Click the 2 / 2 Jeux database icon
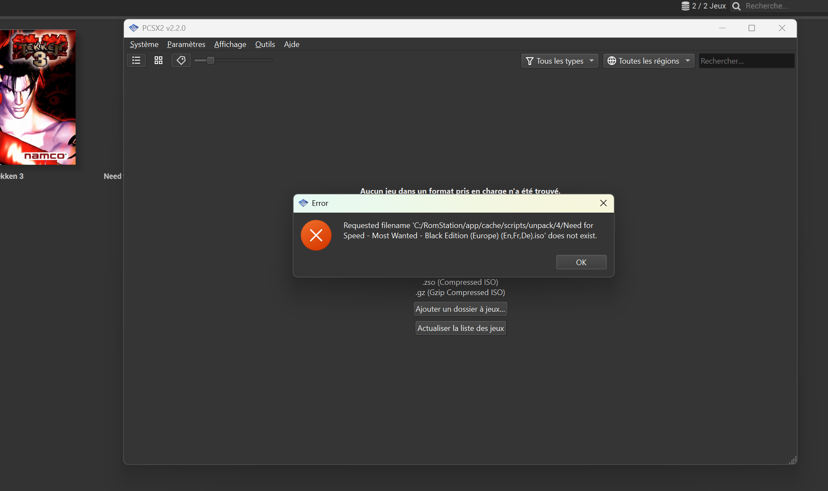The width and height of the screenshot is (828, 491). click(685, 6)
